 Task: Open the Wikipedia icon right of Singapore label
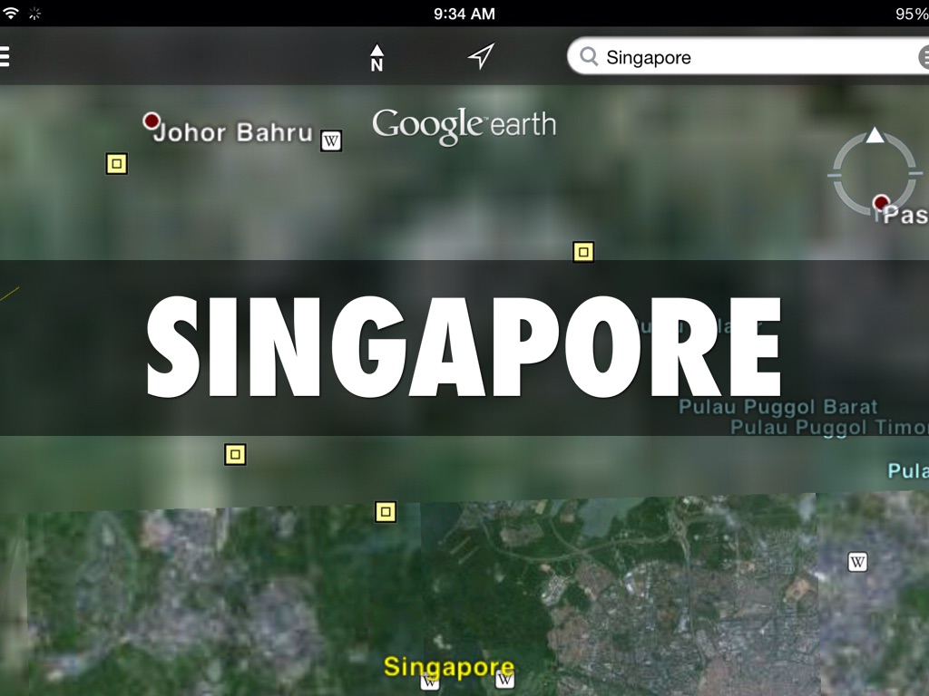(505, 679)
